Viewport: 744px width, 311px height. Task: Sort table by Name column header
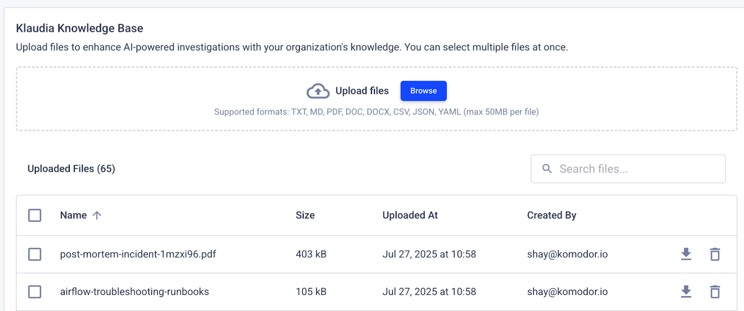click(x=73, y=215)
